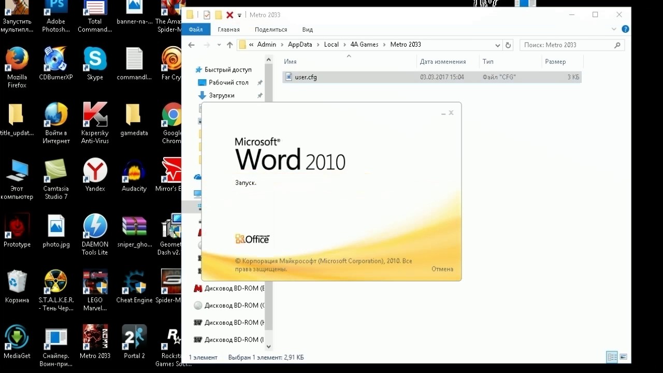The image size is (663, 373).
Task: Sort by the Тип column header
Action: [x=510, y=62]
